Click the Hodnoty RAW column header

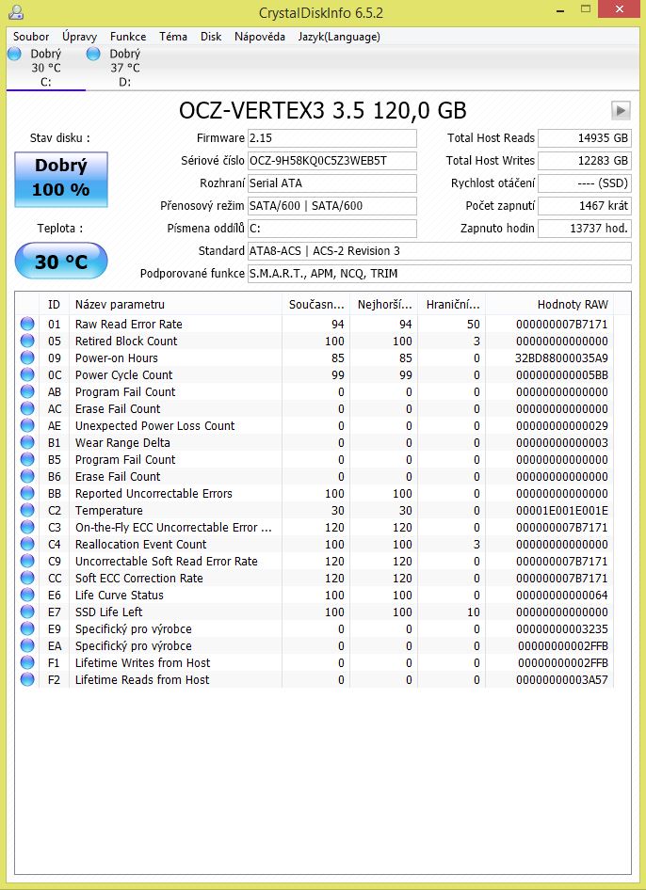(x=549, y=304)
